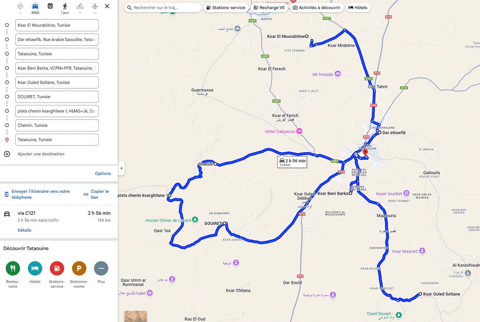Select the flight travel mode icon
Viewport: 480px width, 322px height.
tap(95, 6)
